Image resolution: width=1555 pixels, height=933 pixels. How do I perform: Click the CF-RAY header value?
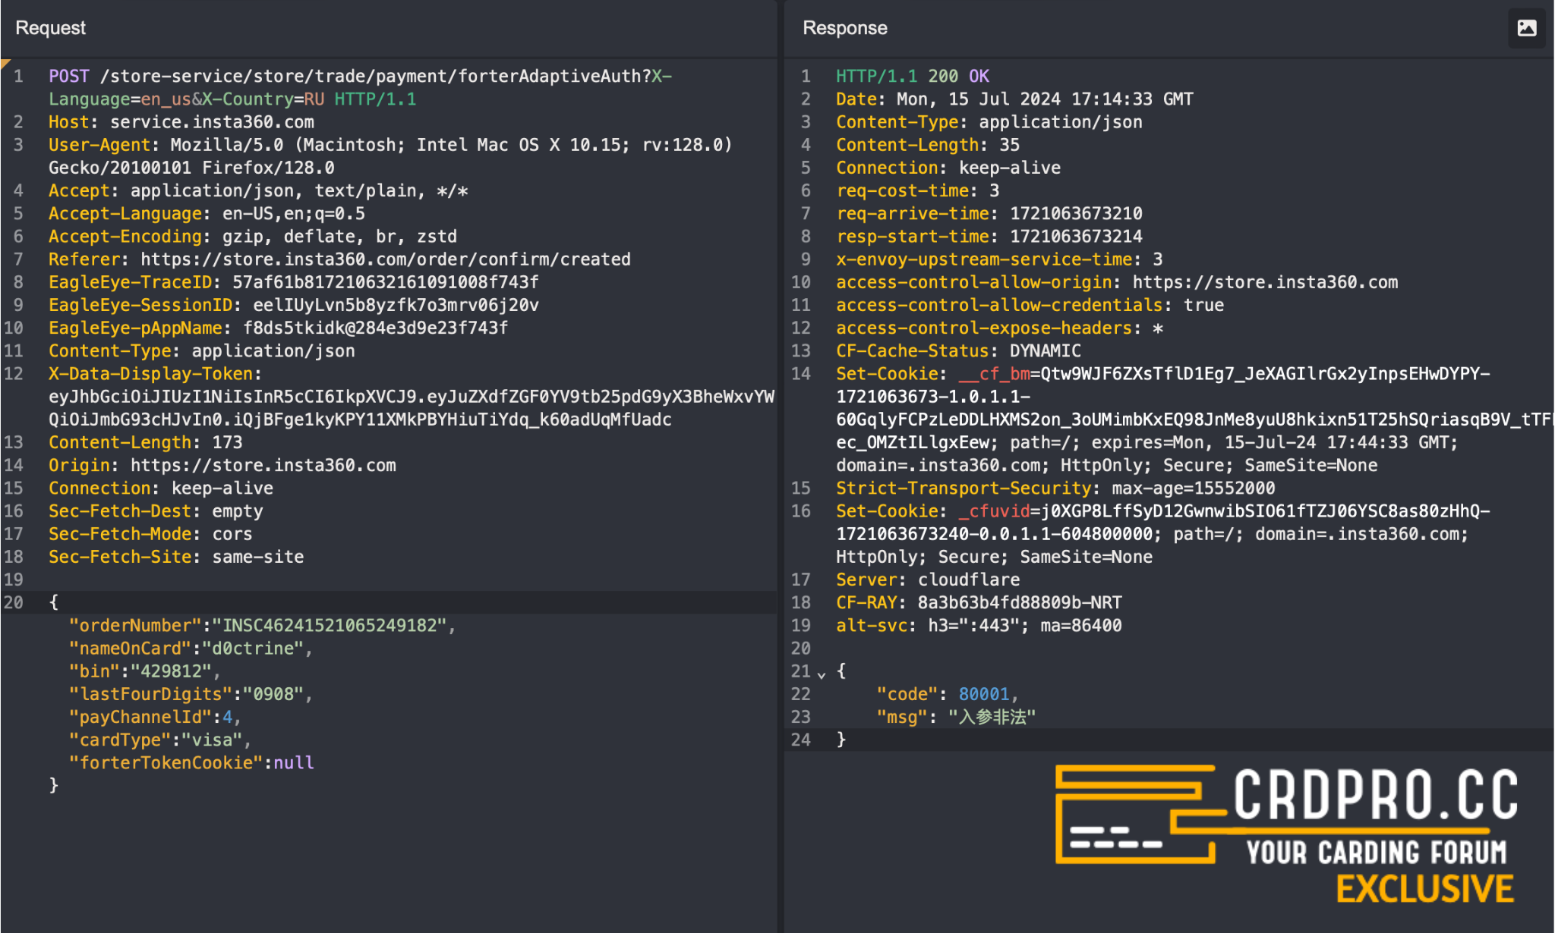pyautogui.click(x=1019, y=602)
